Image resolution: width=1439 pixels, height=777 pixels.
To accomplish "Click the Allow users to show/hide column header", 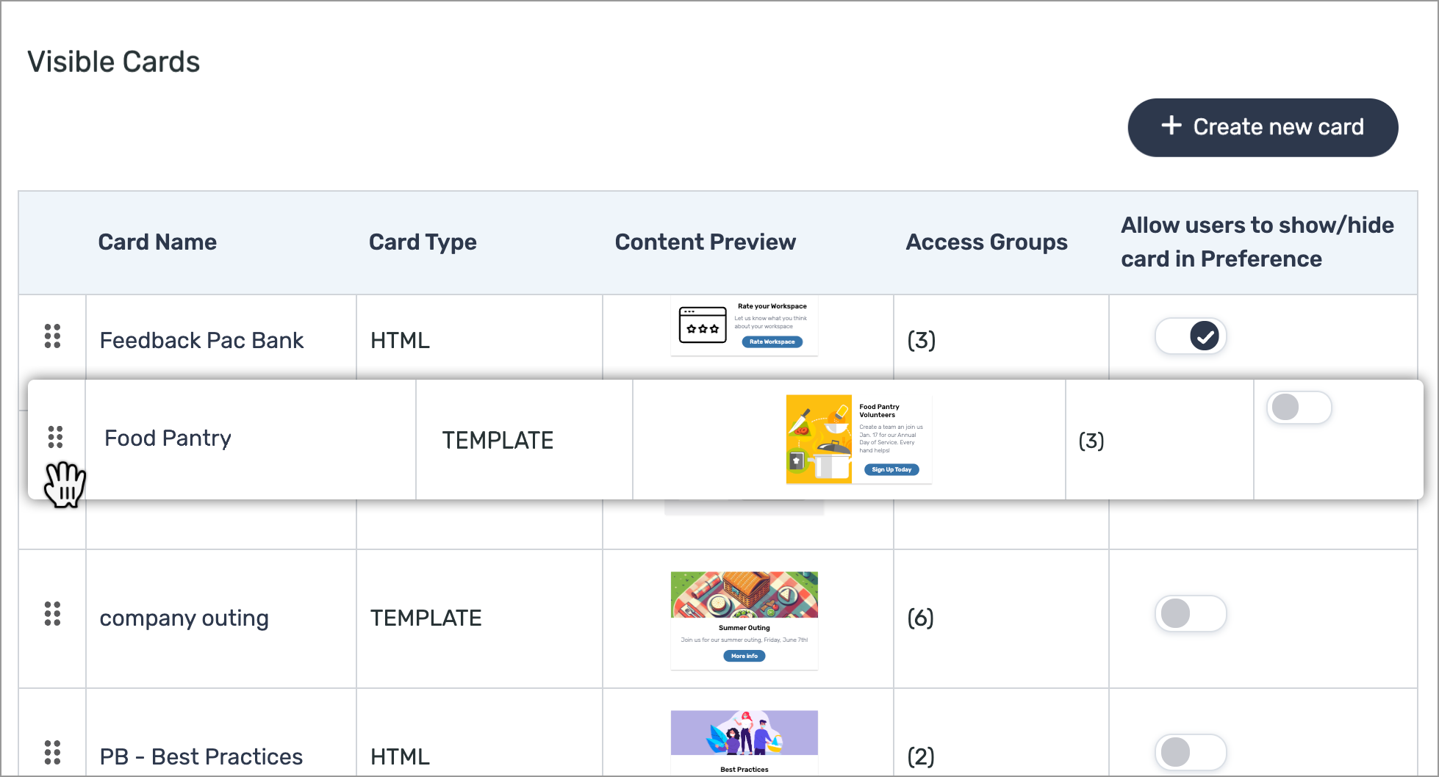I will tap(1257, 242).
